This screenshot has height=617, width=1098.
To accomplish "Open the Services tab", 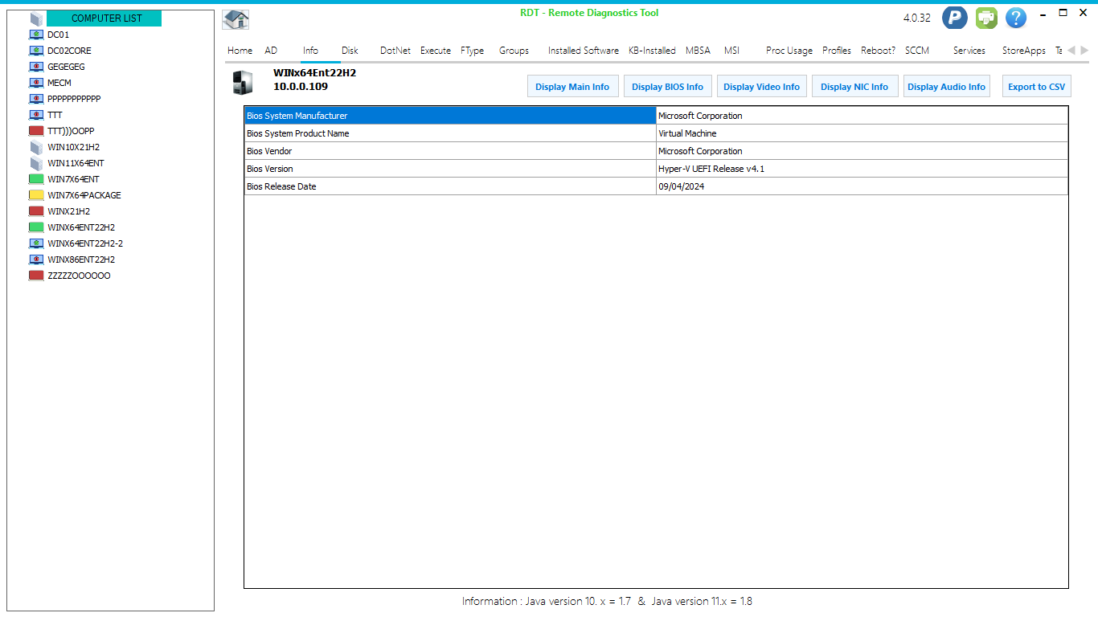I will [969, 51].
